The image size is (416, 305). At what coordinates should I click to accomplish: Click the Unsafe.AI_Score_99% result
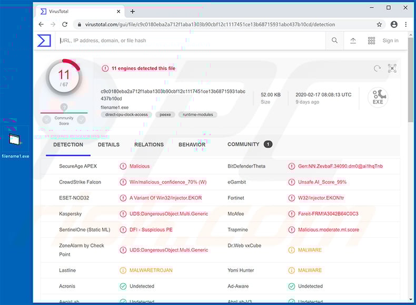322,182
